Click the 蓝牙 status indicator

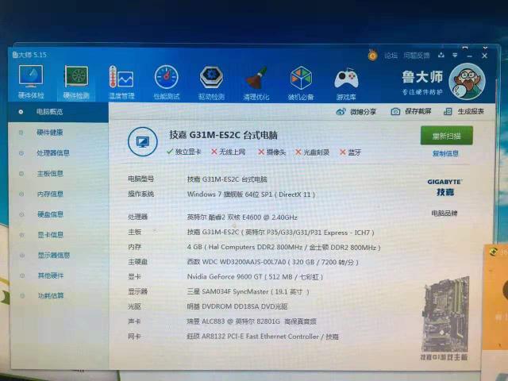[x=350, y=152]
